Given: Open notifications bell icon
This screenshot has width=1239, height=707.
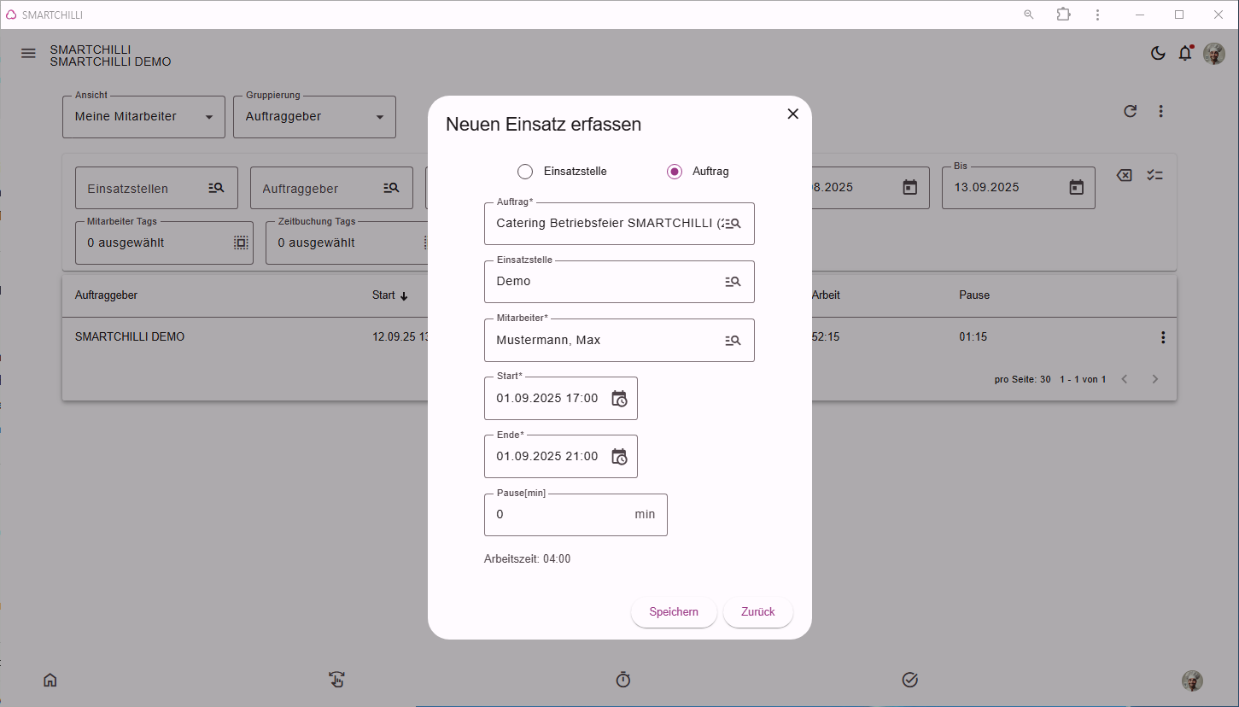Looking at the screenshot, I should coord(1185,53).
